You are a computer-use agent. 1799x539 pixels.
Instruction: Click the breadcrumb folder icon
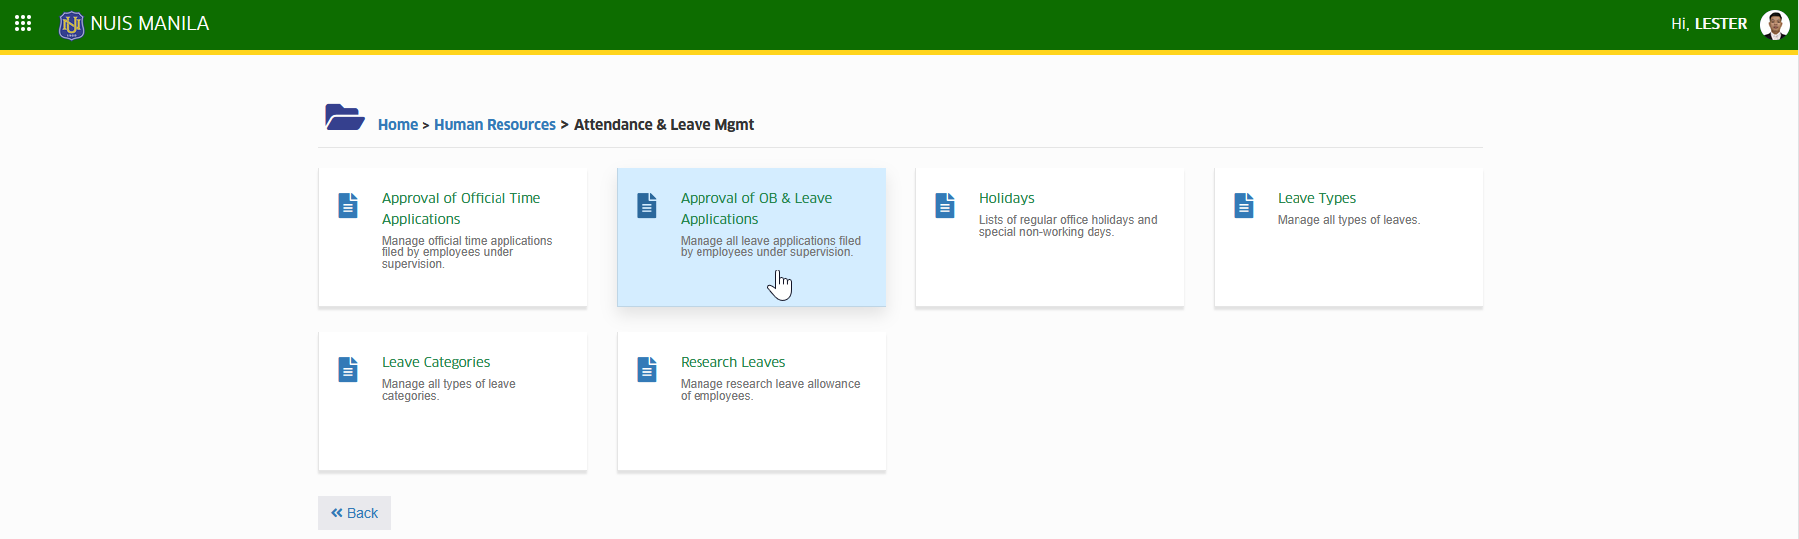tap(345, 117)
